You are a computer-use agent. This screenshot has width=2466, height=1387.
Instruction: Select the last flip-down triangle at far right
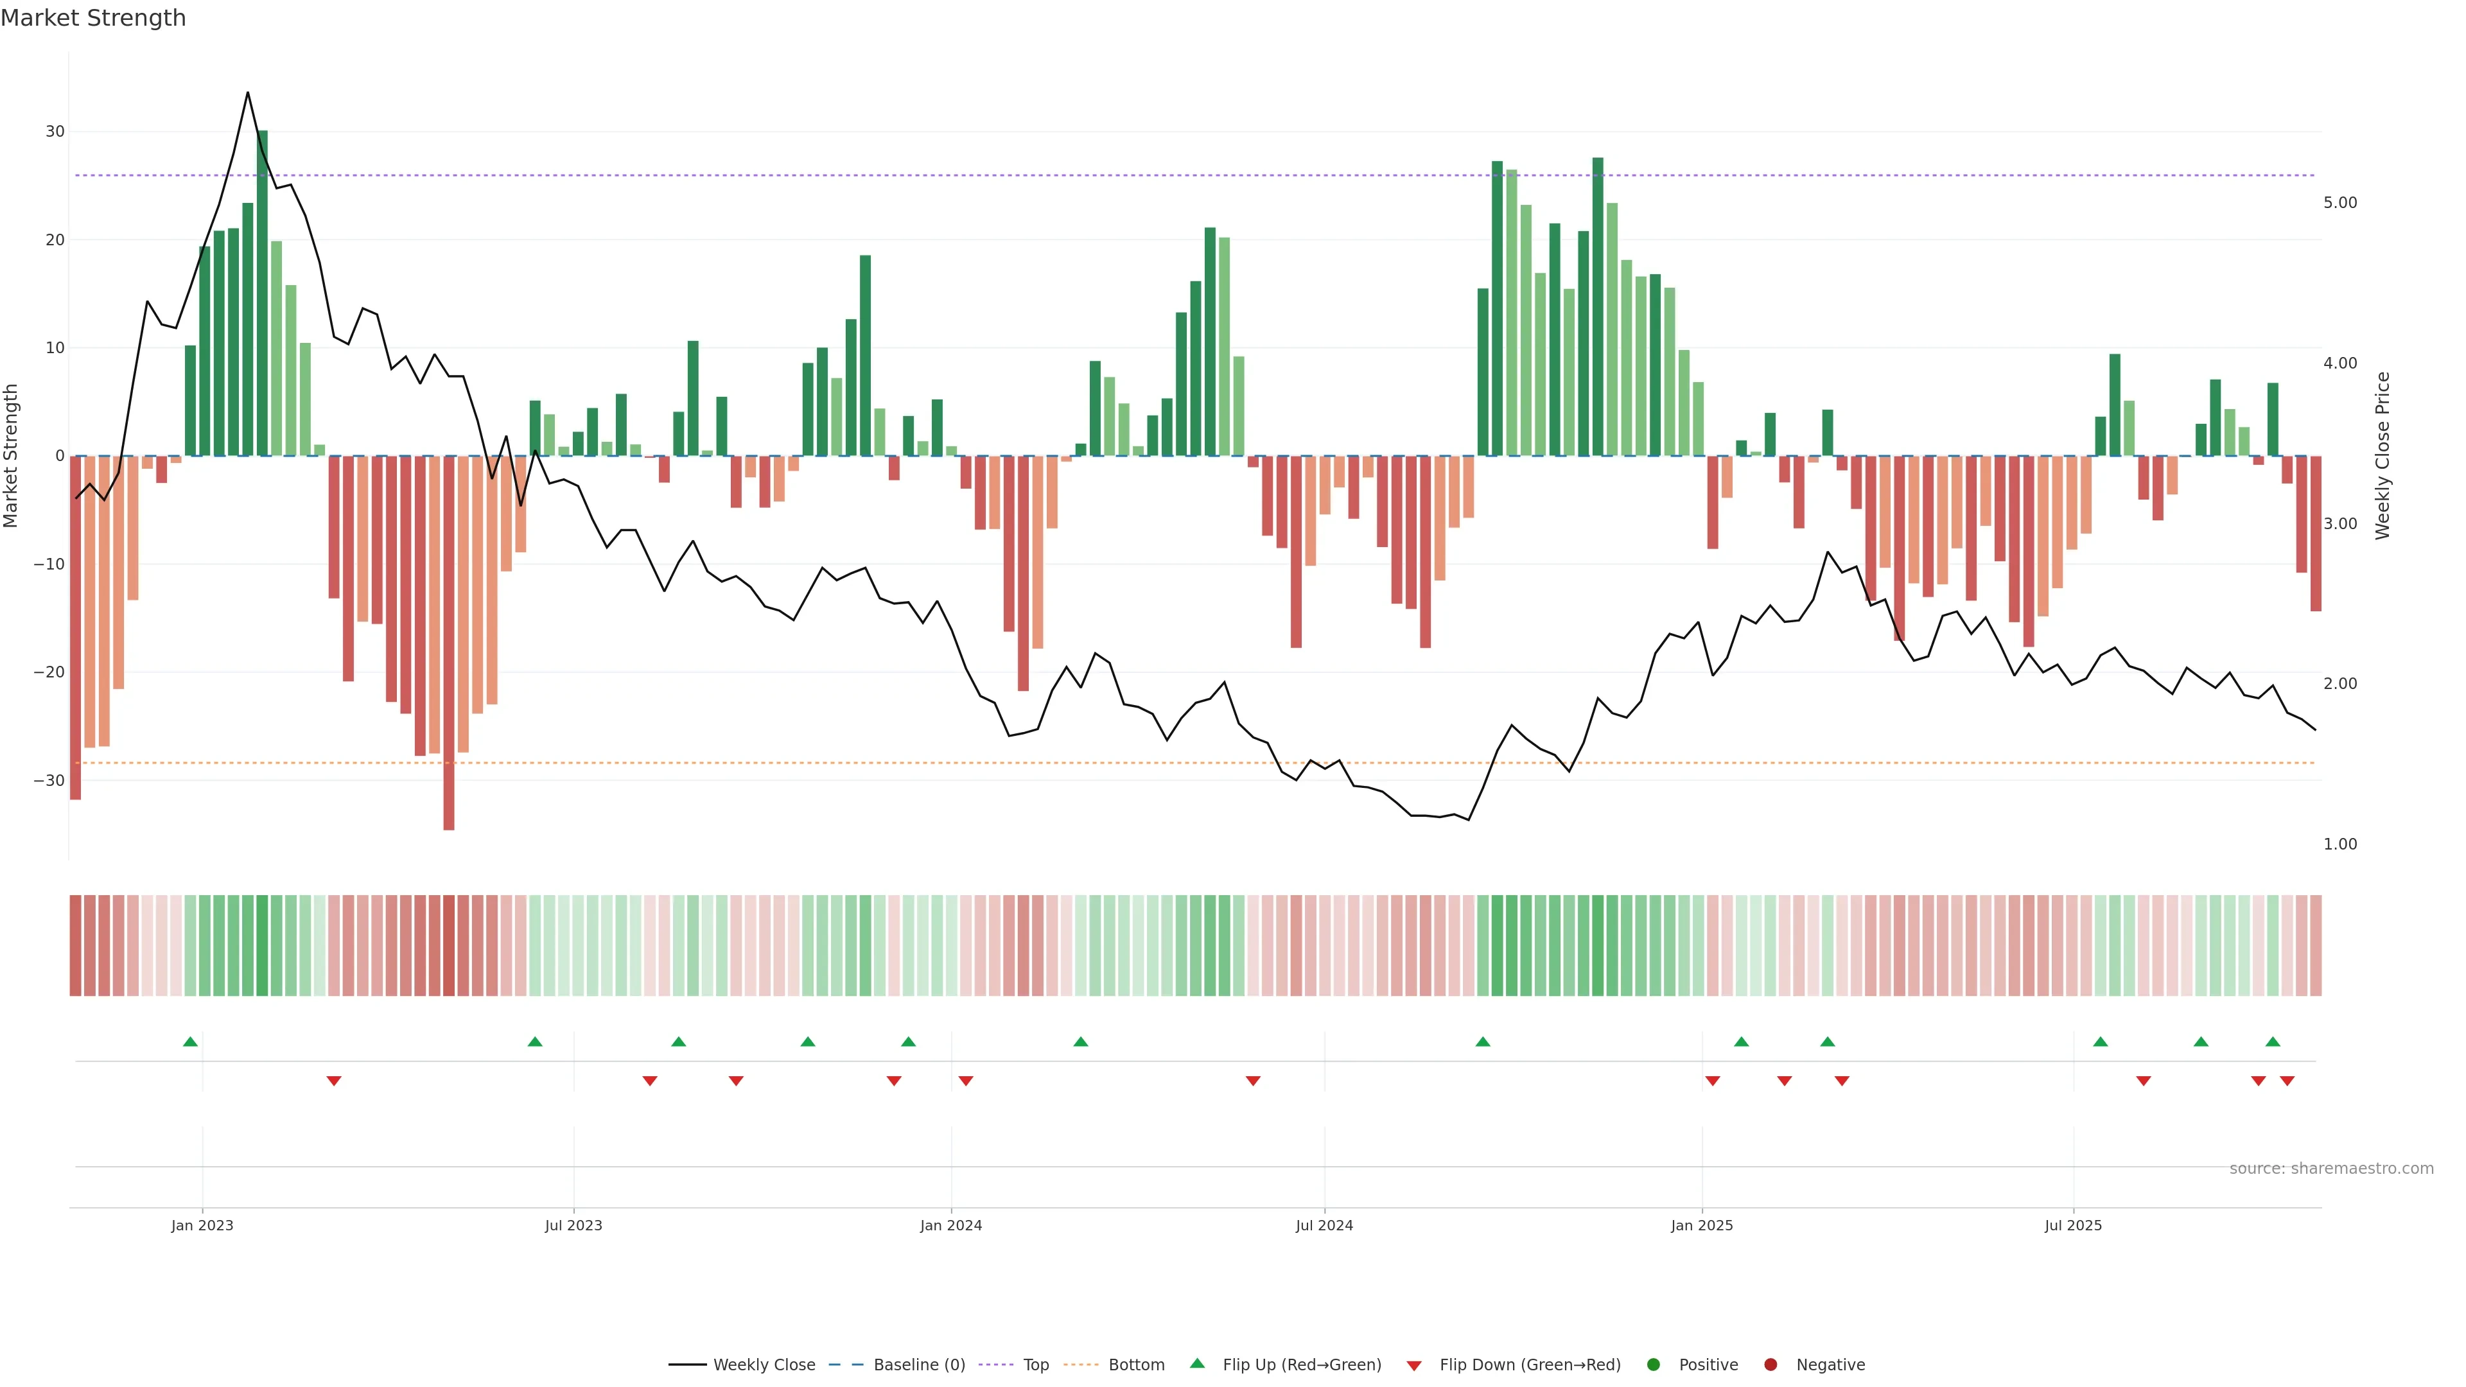point(2287,1081)
